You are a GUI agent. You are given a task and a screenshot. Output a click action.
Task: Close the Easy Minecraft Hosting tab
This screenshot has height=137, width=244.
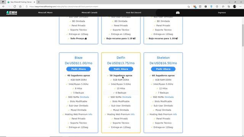click(34, 2)
